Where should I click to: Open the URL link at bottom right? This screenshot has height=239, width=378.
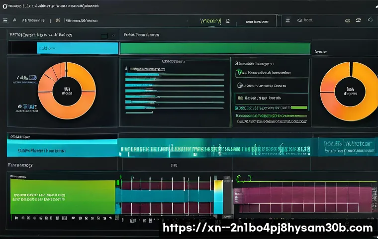(268, 228)
